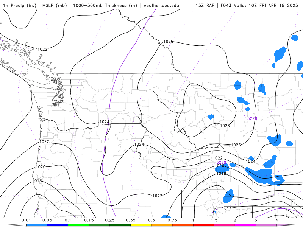Click the 'weather.cod.edu' source text

(x=161, y=5)
